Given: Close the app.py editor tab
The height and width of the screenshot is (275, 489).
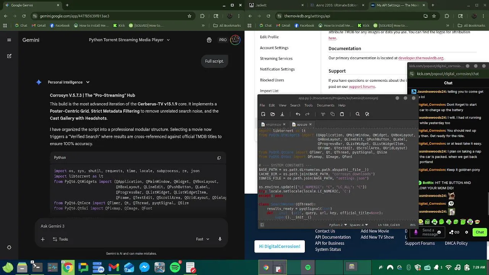Looking at the screenshot, I should pyautogui.click(x=310, y=125).
